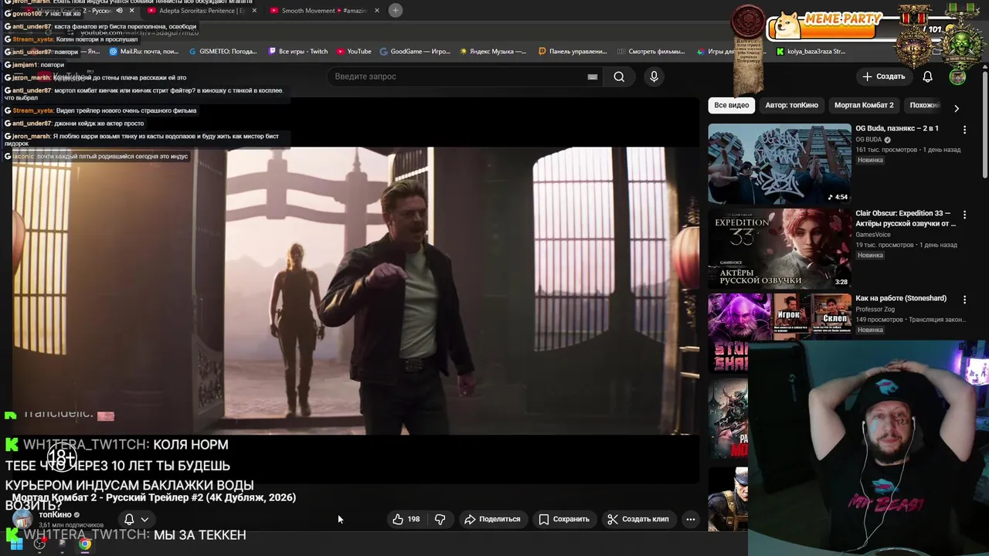Image resolution: width=989 pixels, height=556 pixels.
Task: Mute audio icon on Мортал Комбат tab
Action: click(119, 11)
